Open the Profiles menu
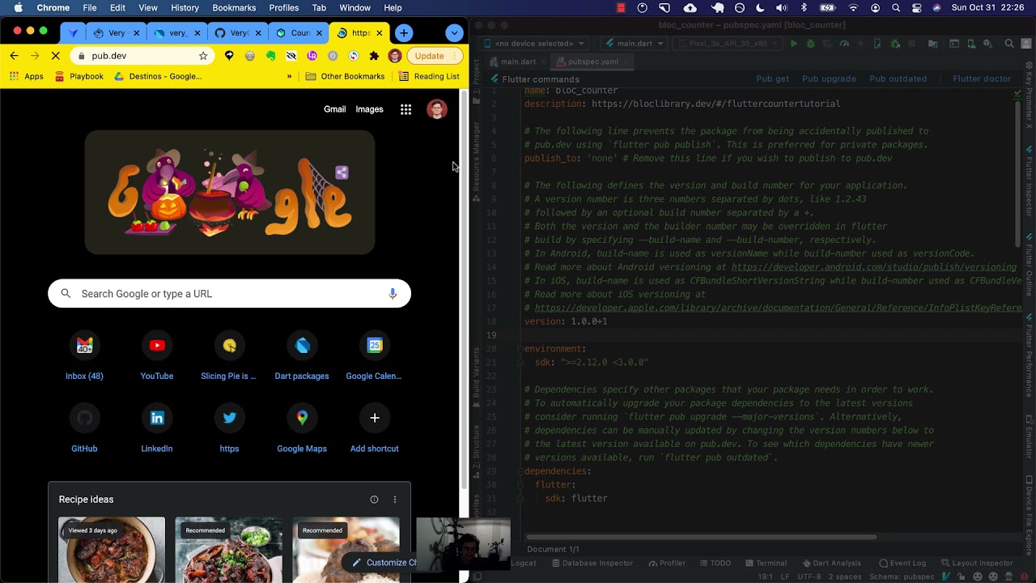This screenshot has height=583, width=1036. click(x=284, y=7)
